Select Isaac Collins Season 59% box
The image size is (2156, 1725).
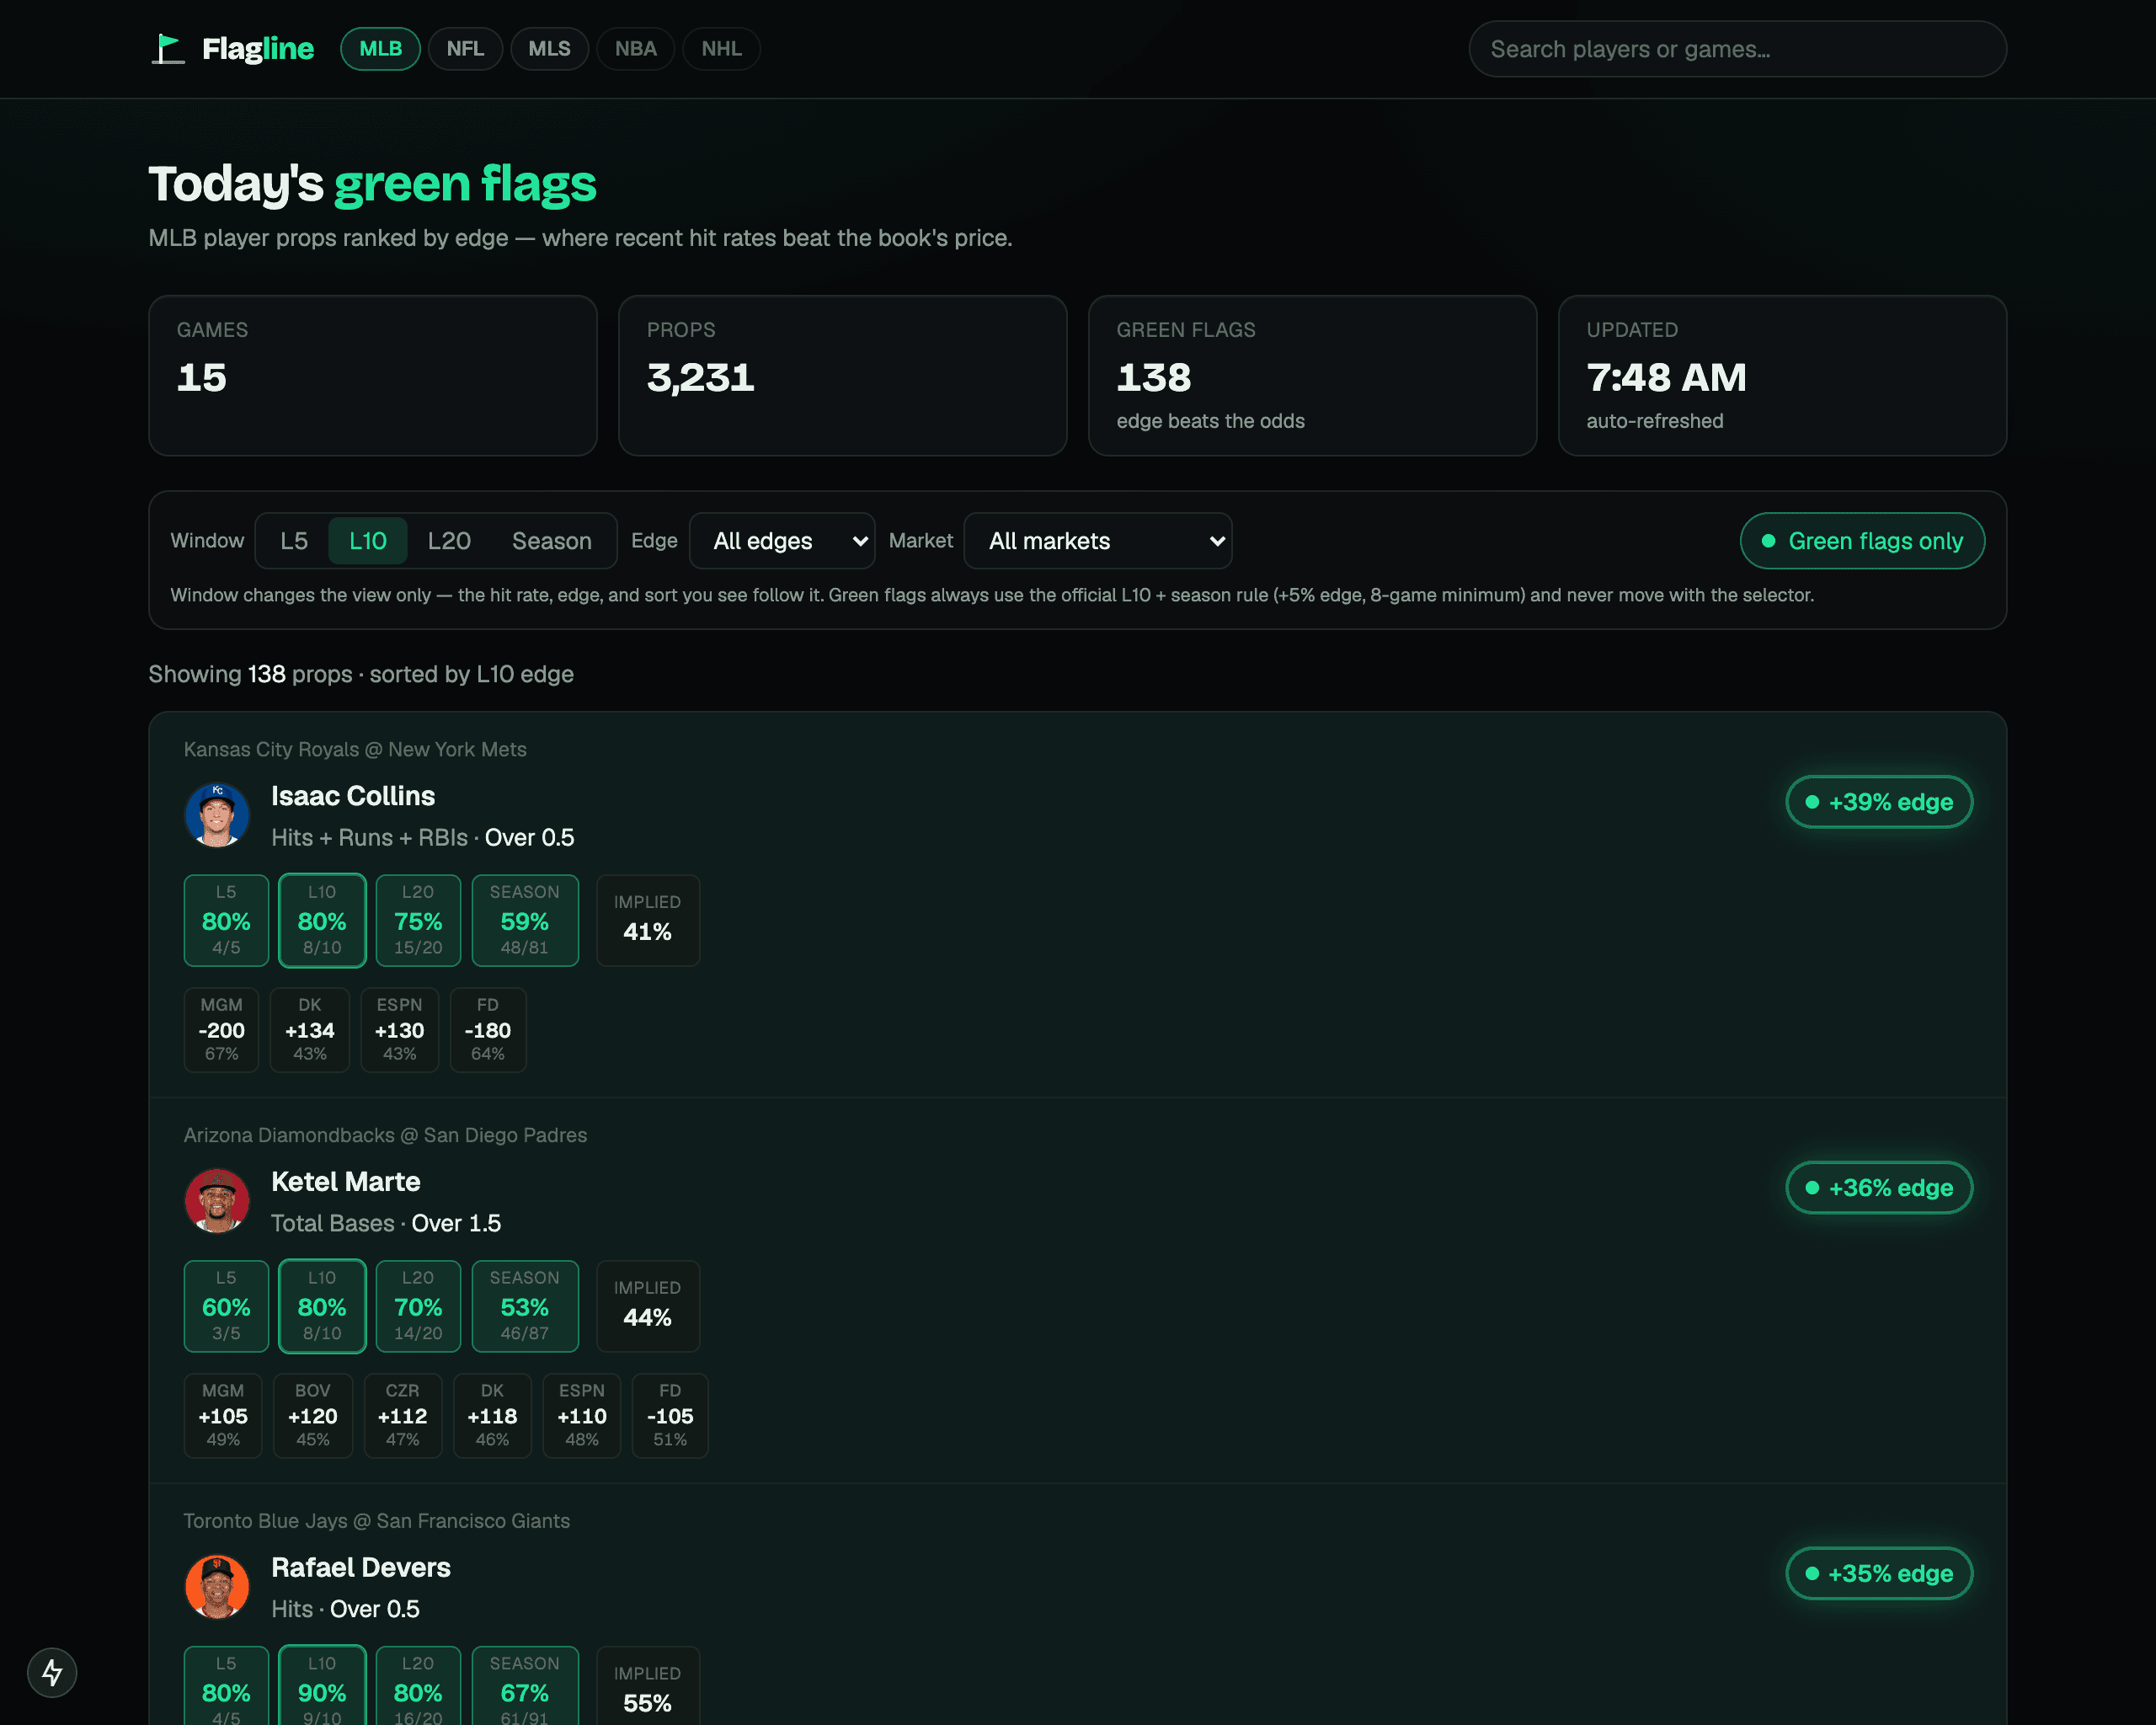click(525, 921)
